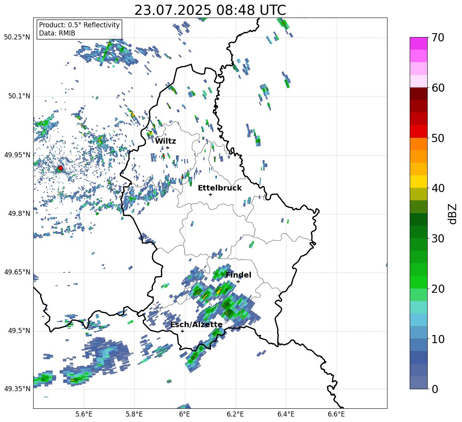This screenshot has width=462, height=422.
Task: Click the colorbar tick label 0
Action: click(435, 389)
